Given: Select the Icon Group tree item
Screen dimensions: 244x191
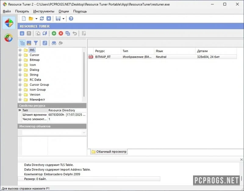Looking at the screenshot, I should (38, 90).
